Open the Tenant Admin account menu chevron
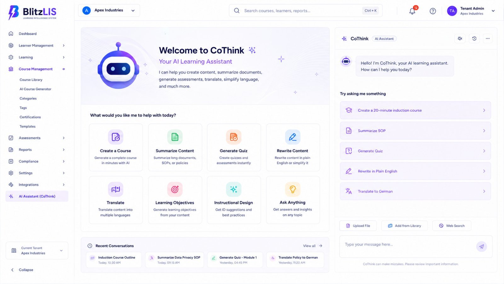Viewport: 504px width, 284px height. pyautogui.click(x=493, y=11)
